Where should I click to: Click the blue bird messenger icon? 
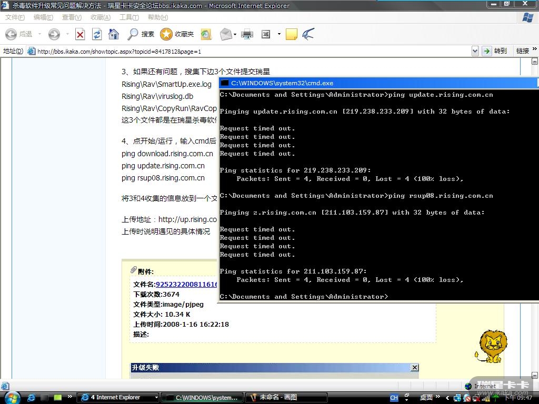pyautogui.click(x=308, y=34)
